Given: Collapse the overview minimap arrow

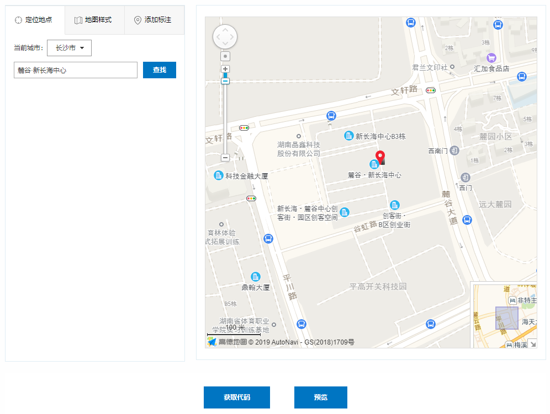Looking at the screenshot, I should coord(533,345).
